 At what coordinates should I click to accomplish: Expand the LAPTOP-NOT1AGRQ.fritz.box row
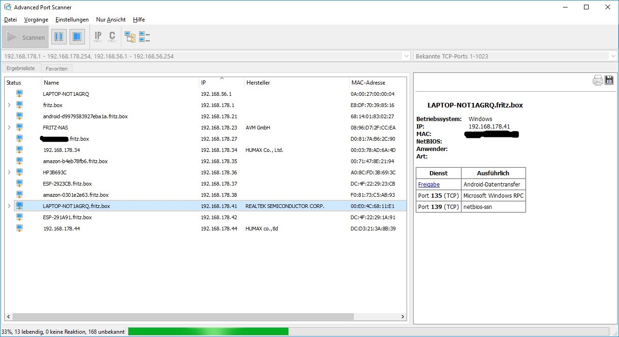pyautogui.click(x=9, y=206)
